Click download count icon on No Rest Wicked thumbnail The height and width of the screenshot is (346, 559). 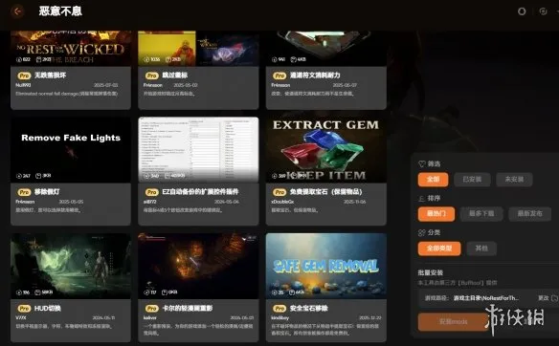(19, 59)
